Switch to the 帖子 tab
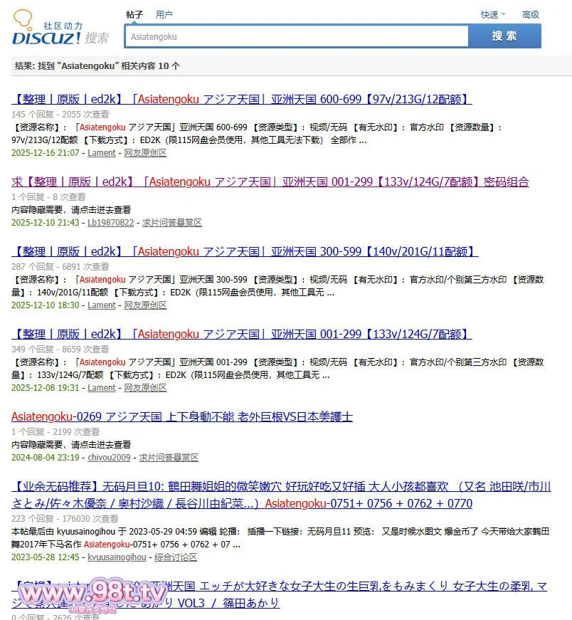The width and height of the screenshot is (572, 620). 134,14
